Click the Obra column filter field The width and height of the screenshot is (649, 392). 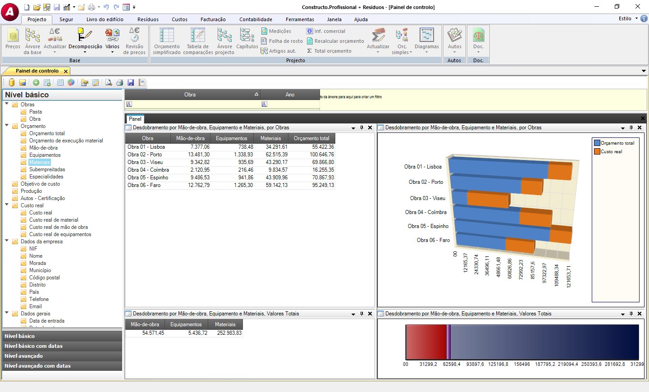192,105
